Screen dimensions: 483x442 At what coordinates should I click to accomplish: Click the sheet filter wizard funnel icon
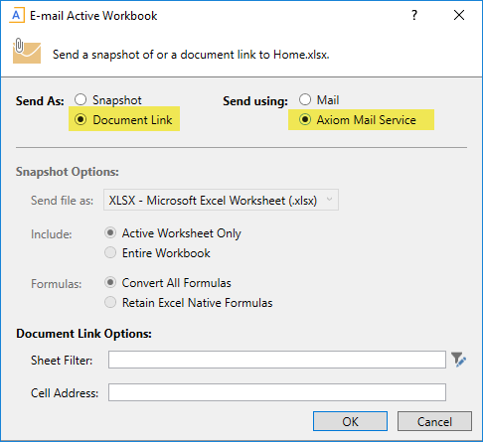[x=459, y=360]
